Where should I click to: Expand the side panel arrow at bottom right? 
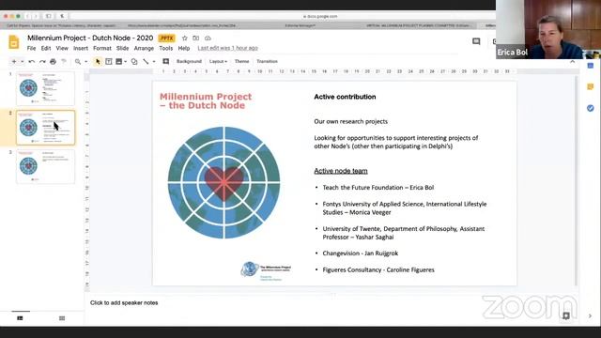point(590,315)
